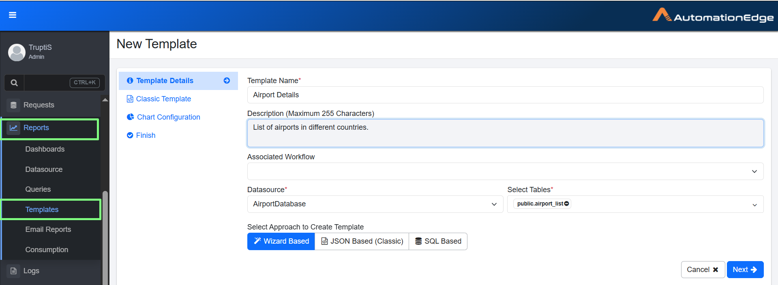Image resolution: width=778 pixels, height=285 pixels.
Task: Go to Classic Template step
Action: [x=163, y=99]
